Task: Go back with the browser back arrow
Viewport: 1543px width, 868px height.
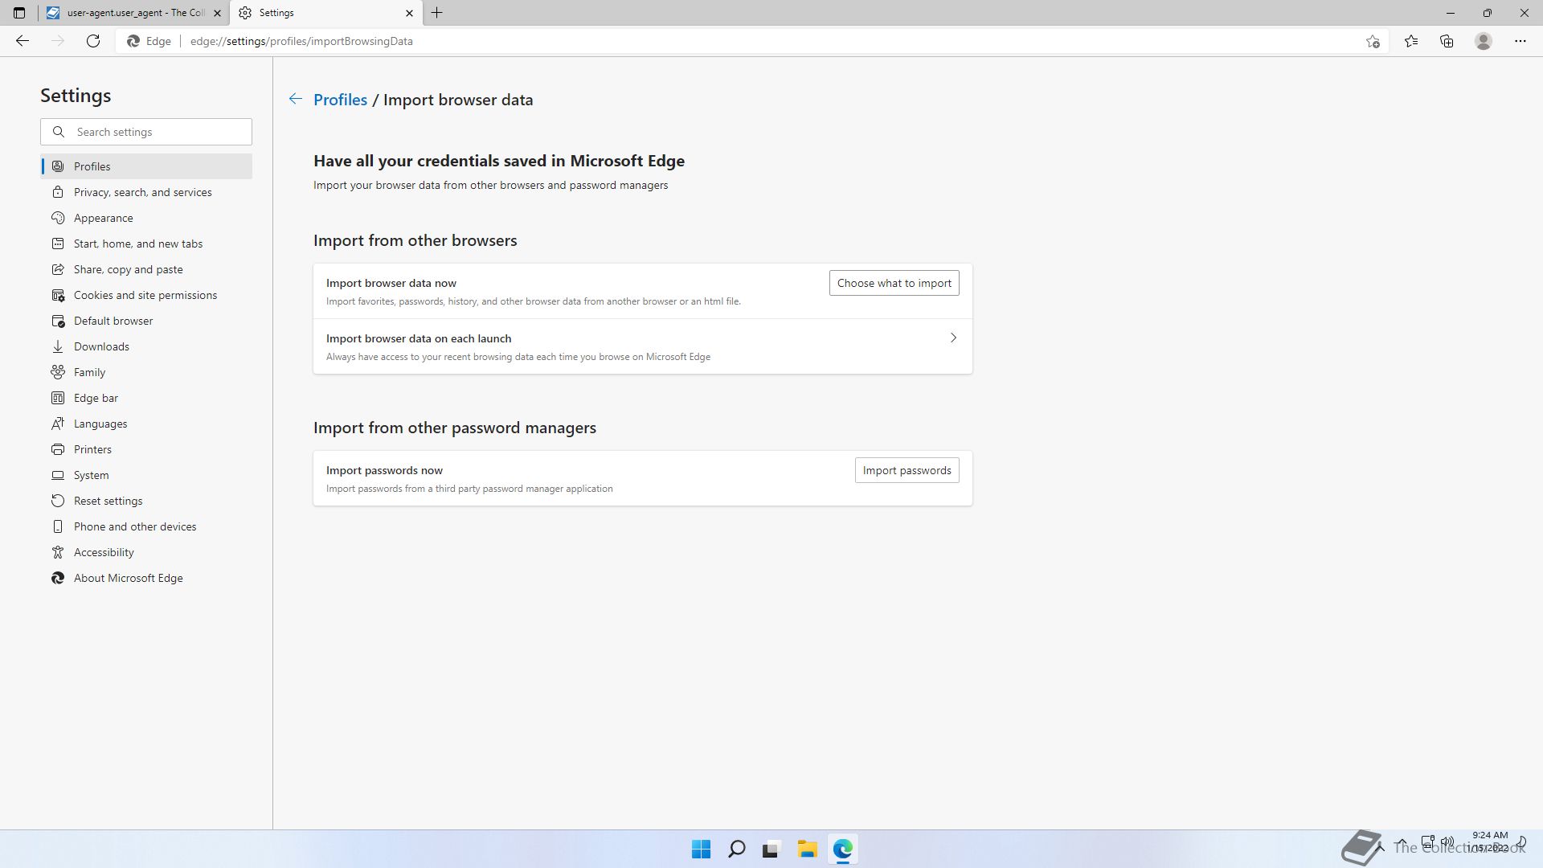Action: [23, 41]
